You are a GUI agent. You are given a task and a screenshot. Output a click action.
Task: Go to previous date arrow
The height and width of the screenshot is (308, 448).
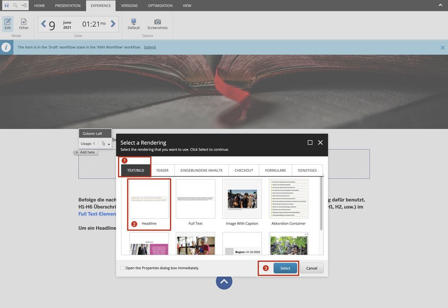click(43, 24)
